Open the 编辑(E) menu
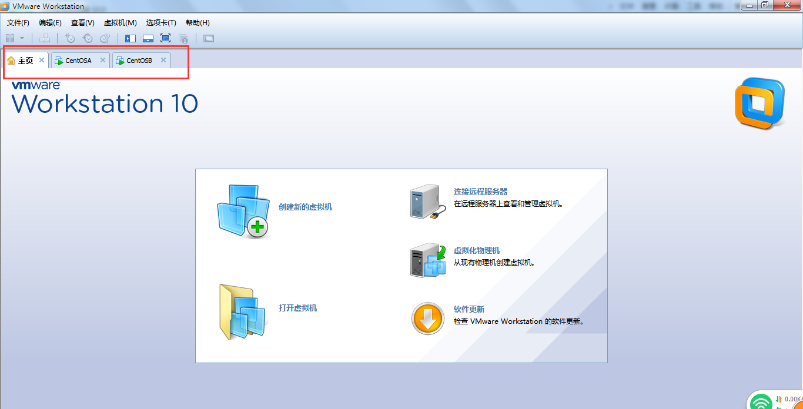The width and height of the screenshot is (803, 409). [50, 23]
